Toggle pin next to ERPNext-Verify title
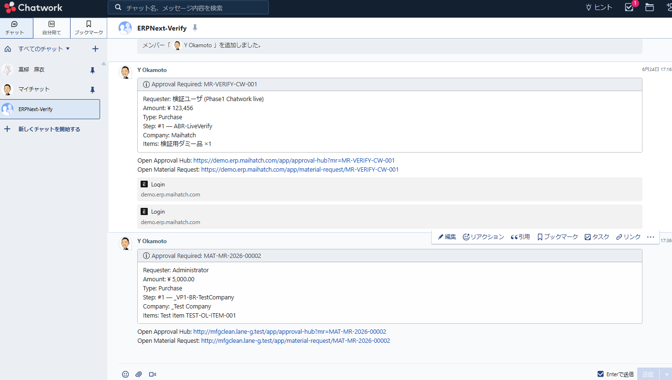672x380 pixels. [195, 28]
